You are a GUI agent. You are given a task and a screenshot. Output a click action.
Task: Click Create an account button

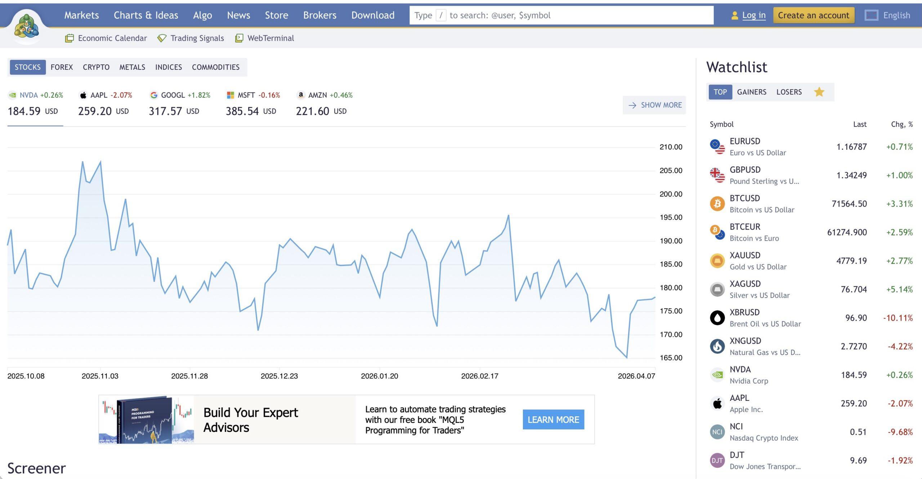pos(814,15)
